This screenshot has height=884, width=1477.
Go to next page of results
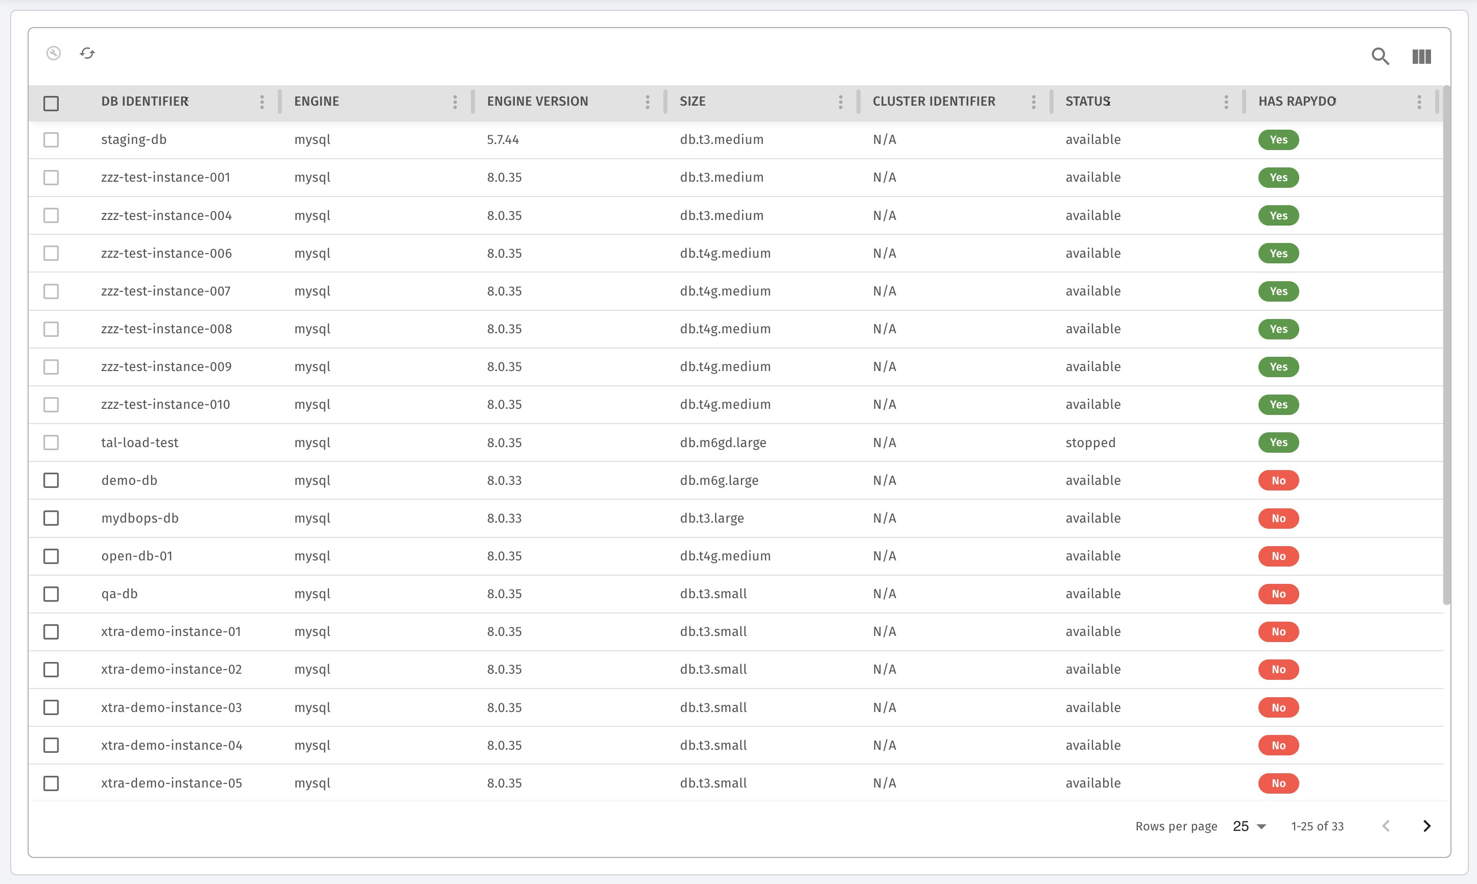click(1426, 826)
